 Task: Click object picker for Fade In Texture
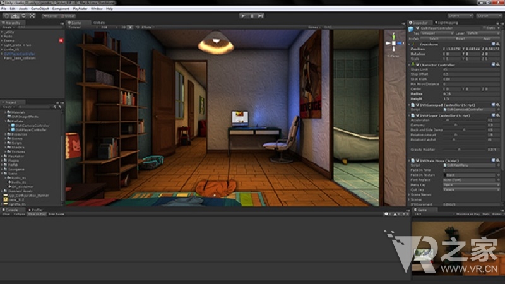[x=498, y=175]
